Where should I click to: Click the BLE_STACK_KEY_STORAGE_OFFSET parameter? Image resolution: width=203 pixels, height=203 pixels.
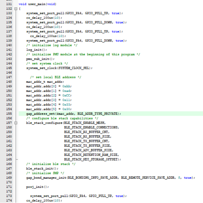(92, 159)
